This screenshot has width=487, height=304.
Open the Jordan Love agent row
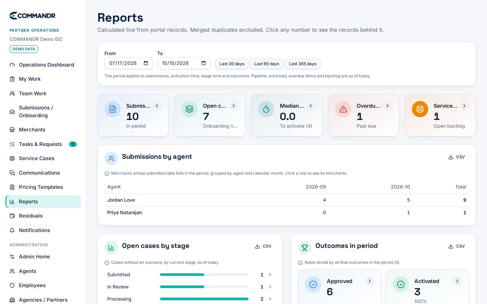[x=287, y=200]
